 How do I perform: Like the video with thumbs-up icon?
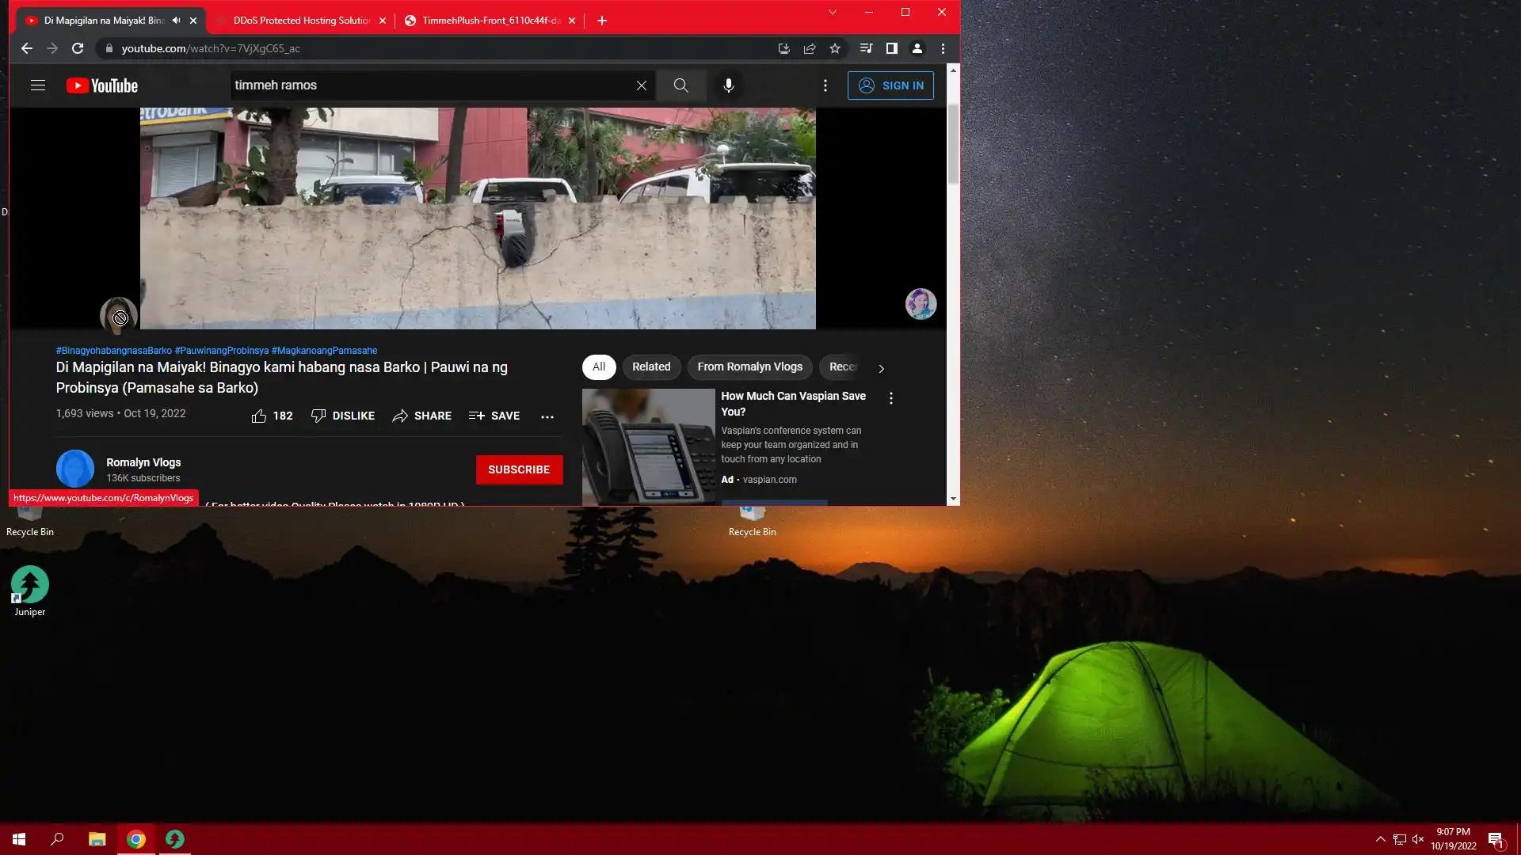coord(259,416)
